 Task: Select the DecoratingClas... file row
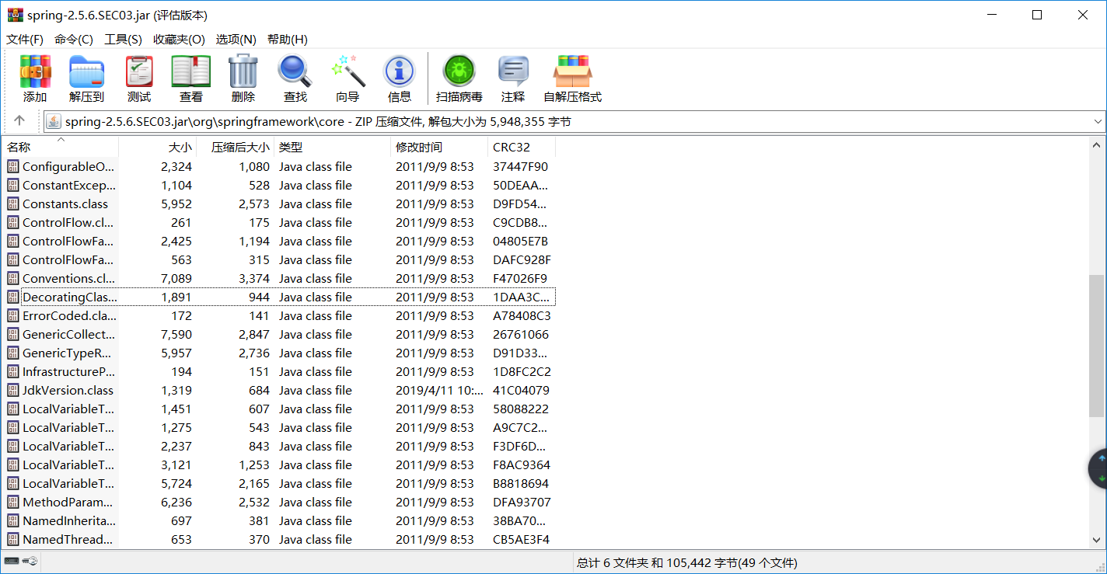click(279, 297)
